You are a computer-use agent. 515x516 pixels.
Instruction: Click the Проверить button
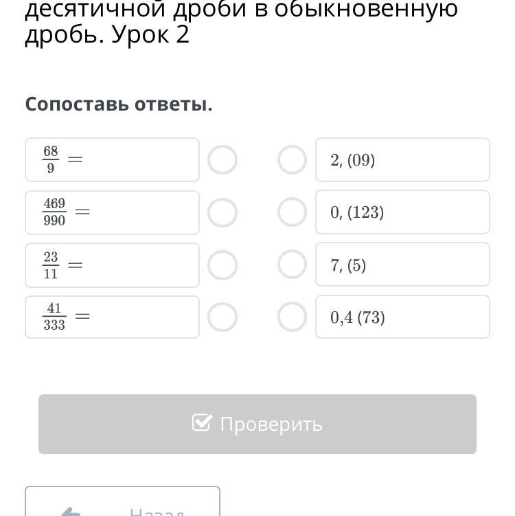[x=257, y=424]
